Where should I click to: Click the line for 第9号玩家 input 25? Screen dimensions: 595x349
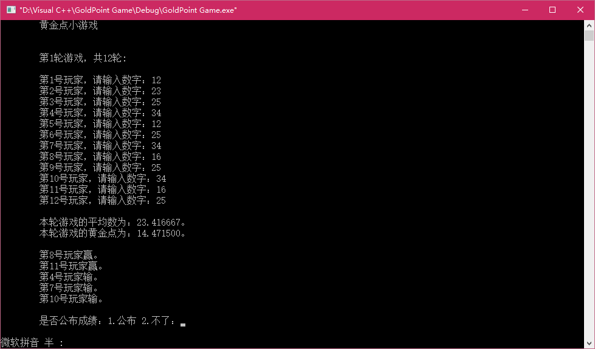tap(100, 168)
